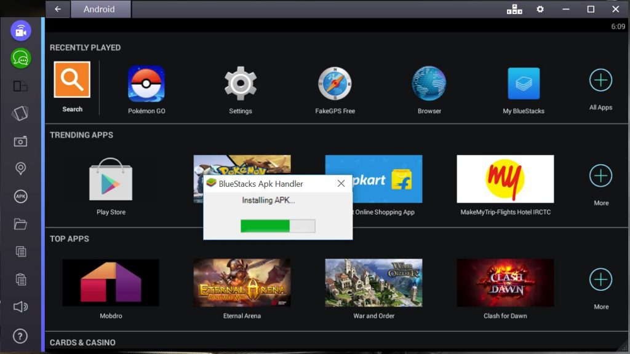Go back using the arrow button
The image size is (630, 354).
coord(58,9)
